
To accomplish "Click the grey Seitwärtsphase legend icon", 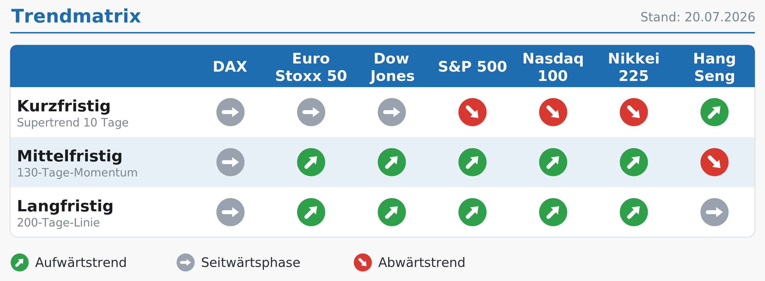I will click(x=186, y=262).
